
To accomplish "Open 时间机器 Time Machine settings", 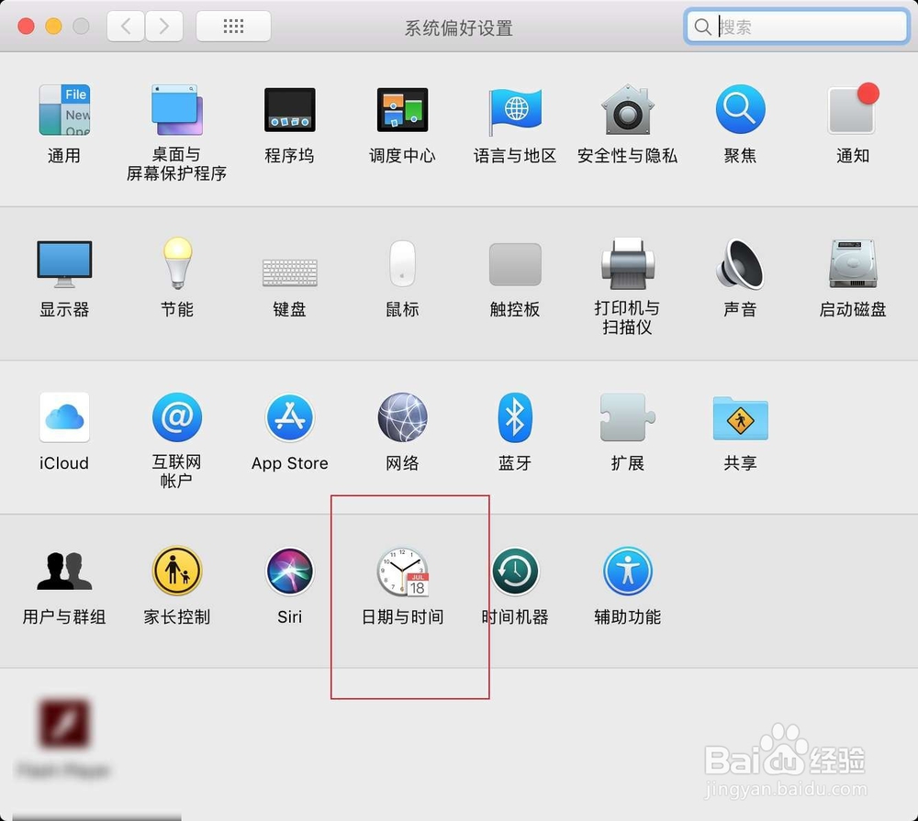I will (x=514, y=571).
